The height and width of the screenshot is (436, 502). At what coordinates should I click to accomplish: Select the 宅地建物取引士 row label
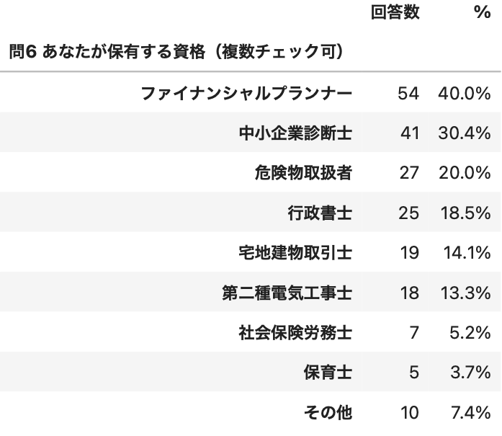tap(295, 252)
